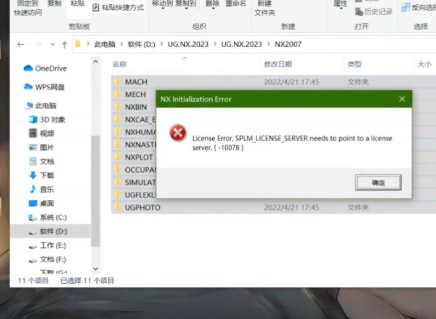Click 新建文件夹 in the ribbon

click(x=265, y=8)
